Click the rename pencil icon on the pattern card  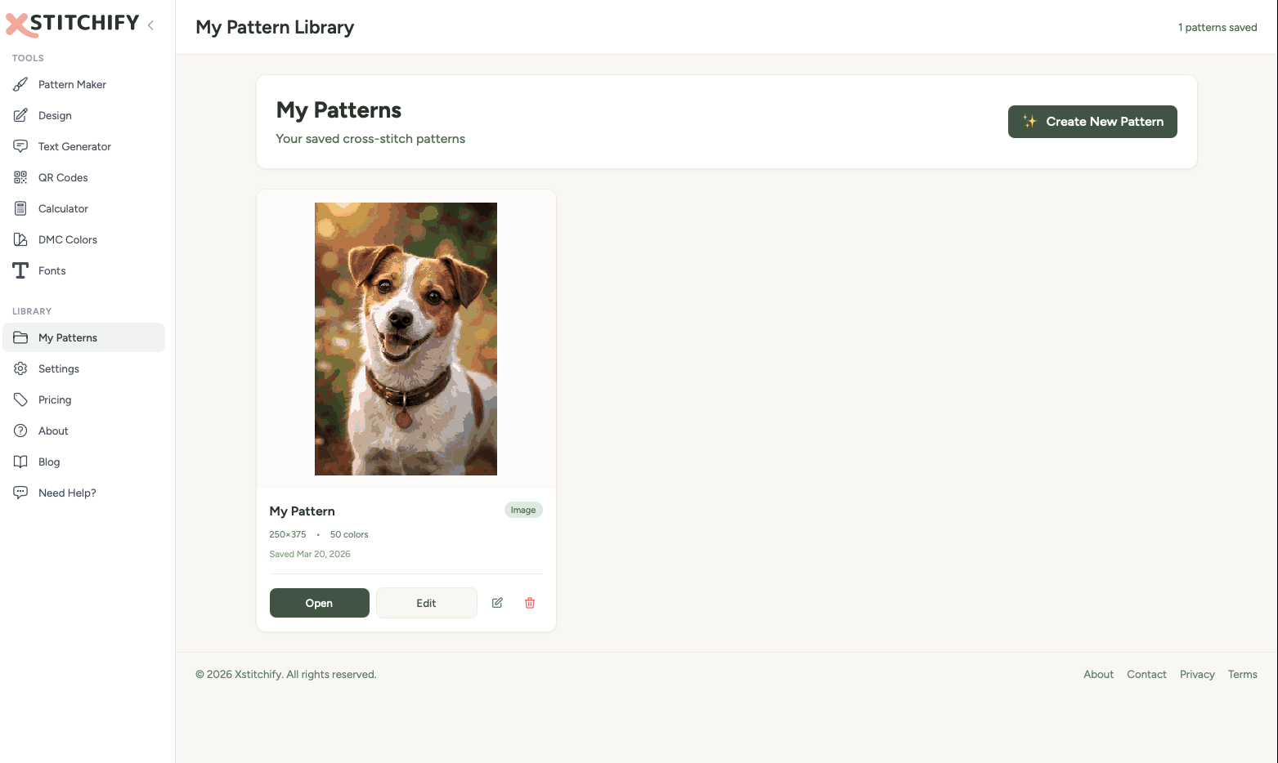pyautogui.click(x=496, y=602)
